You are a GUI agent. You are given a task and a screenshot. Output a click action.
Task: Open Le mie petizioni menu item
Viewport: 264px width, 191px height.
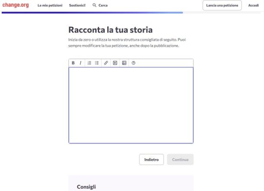coord(50,6)
